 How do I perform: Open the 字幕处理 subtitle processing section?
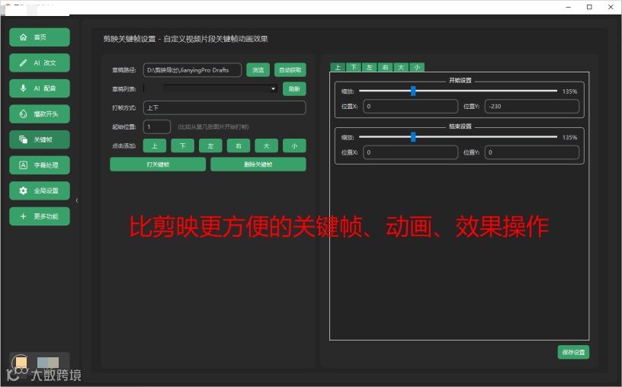click(x=40, y=165)
